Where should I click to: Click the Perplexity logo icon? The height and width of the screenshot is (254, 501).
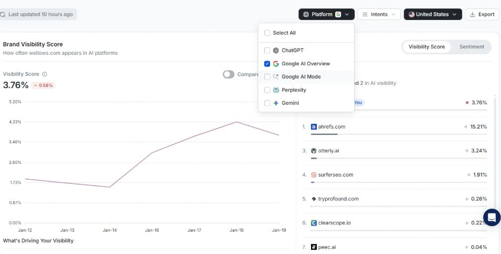pyautogui.click(x=276, y=90)
